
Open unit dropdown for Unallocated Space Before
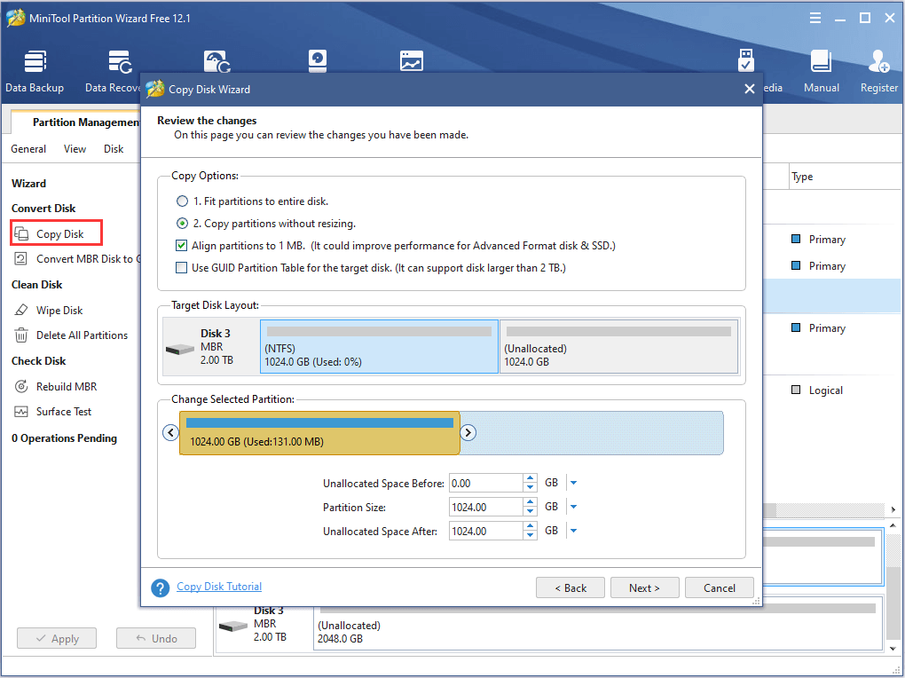coord(574,483)
